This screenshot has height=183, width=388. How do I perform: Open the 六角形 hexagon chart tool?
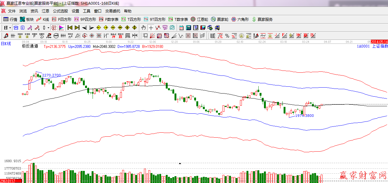240,19
